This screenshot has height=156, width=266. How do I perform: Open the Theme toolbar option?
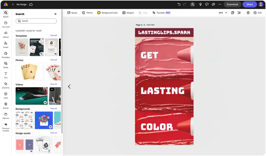pyautogui.click(x=87, y=13)
